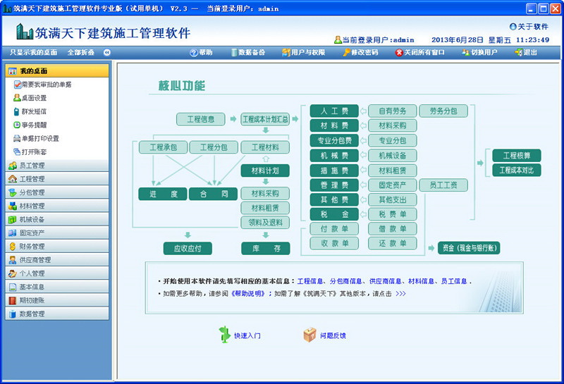
Task: Click 库存 inventory button
Action: 266,249
